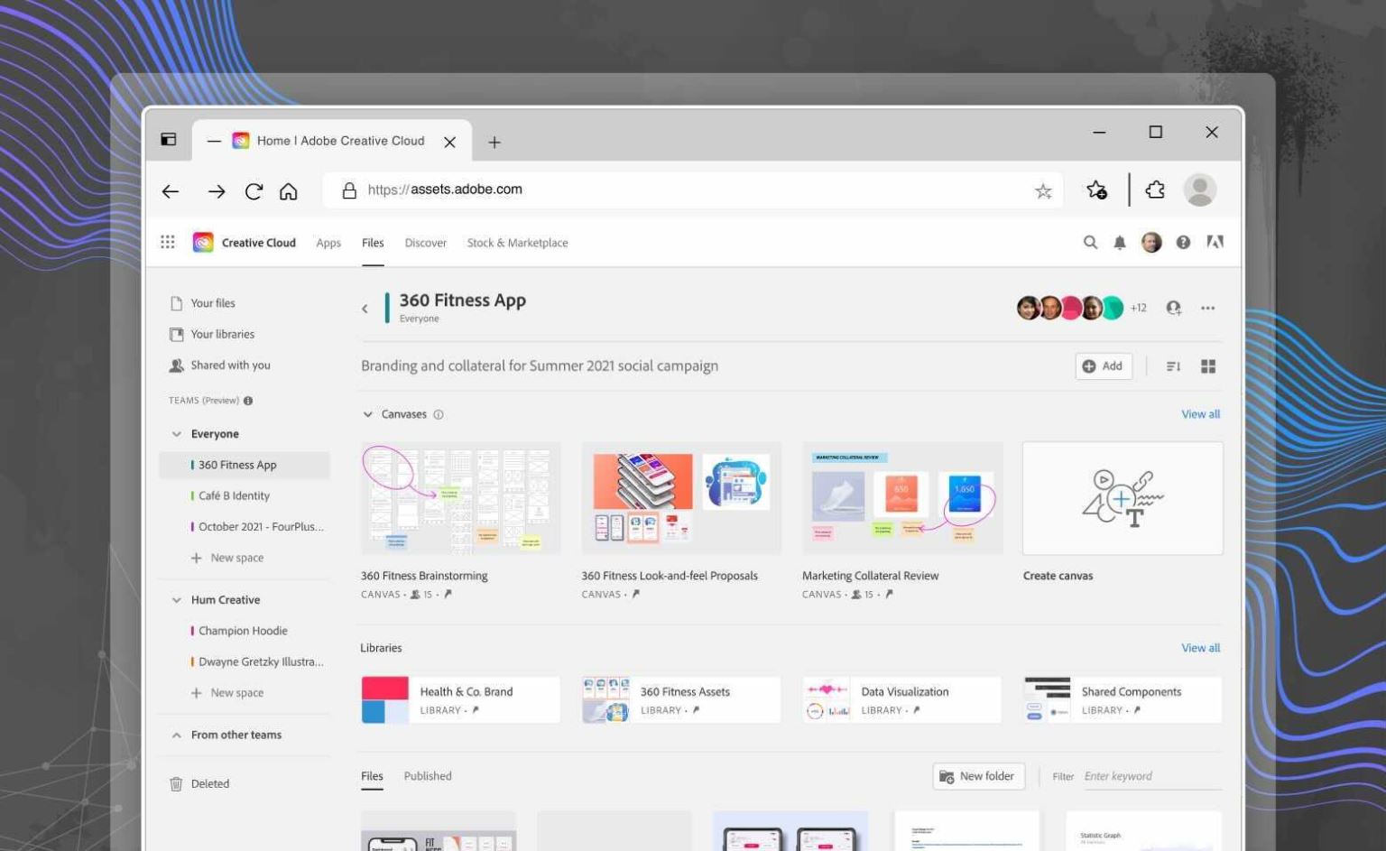Go to browser home page icon
The image size is (1386, 851).
(x=288, y=191)
